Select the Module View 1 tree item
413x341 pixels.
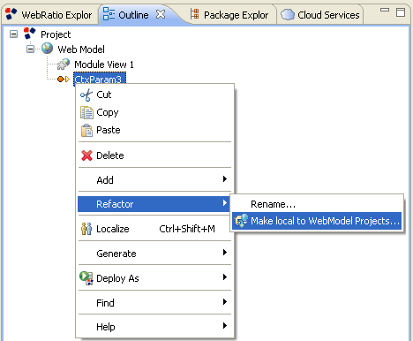104,64
